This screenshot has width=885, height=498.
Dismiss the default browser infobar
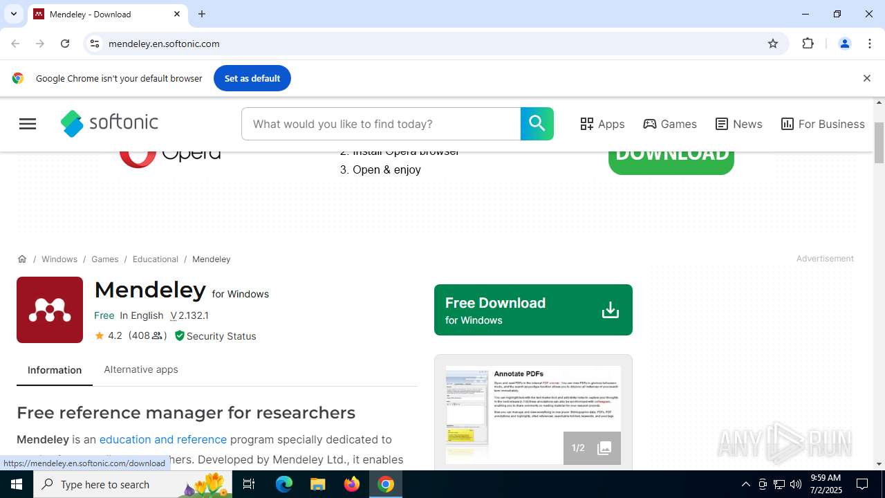(866, 78)
